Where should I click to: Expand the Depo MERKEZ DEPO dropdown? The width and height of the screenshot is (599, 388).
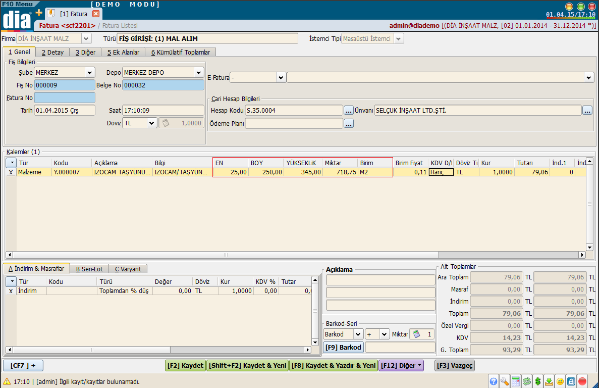pos(199,72)
